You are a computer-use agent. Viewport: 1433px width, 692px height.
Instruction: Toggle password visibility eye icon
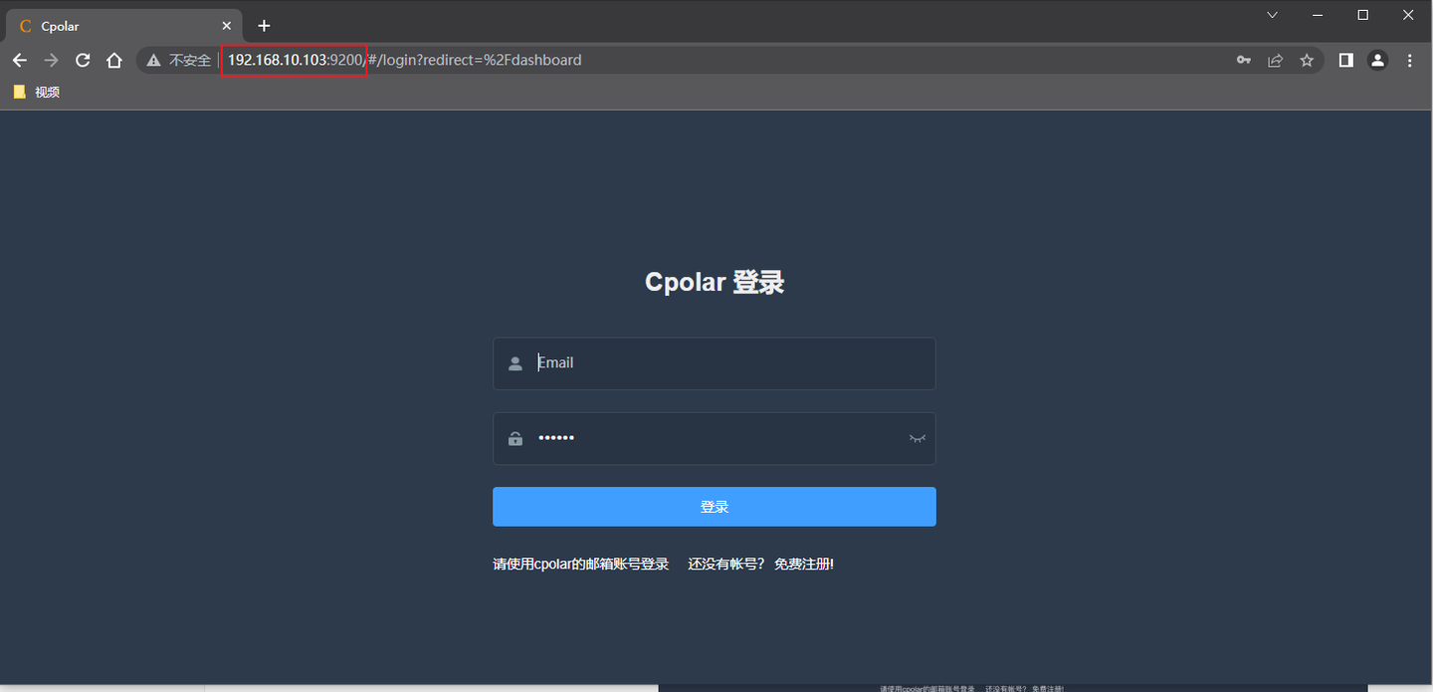917,438
